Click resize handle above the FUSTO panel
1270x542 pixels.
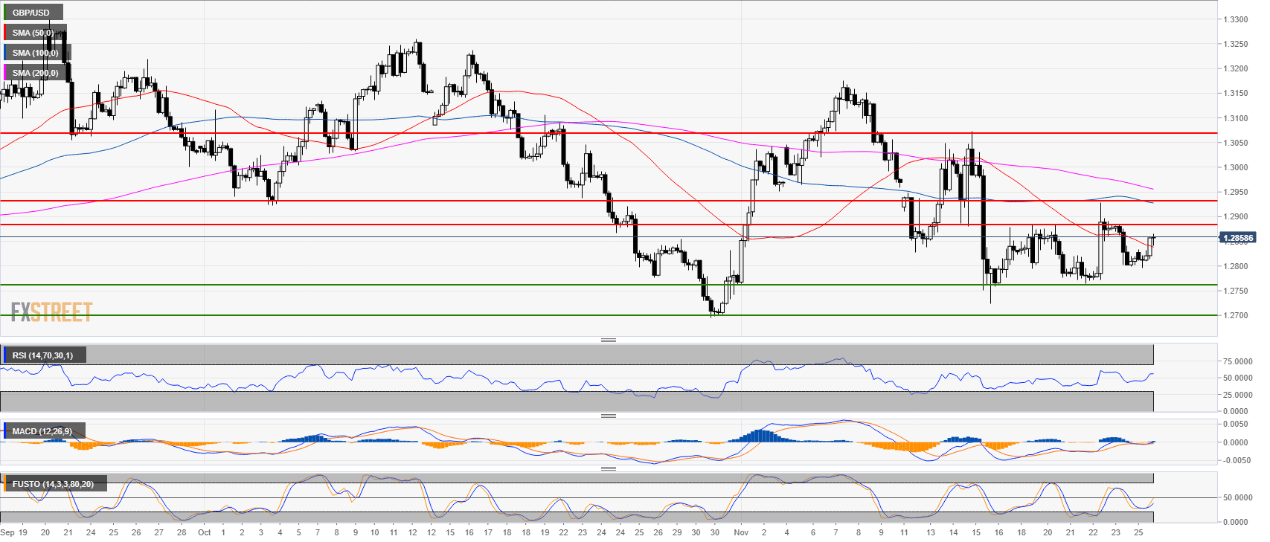coord(608,468)
